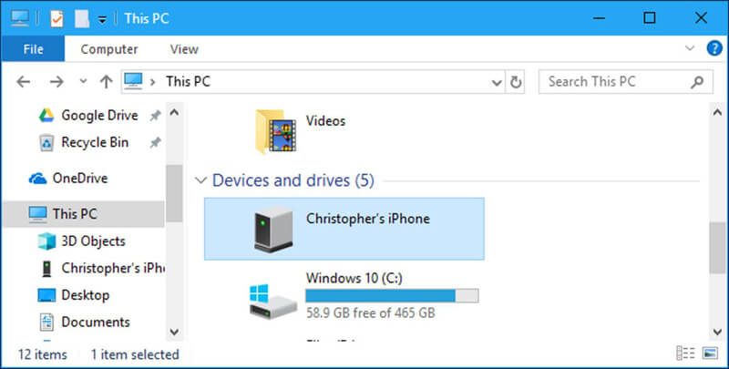Image resolution: width=729 pixels, height=369 pixels.
Task: Click the Devices and drives (5) header
Action: (x=293, y=180)
